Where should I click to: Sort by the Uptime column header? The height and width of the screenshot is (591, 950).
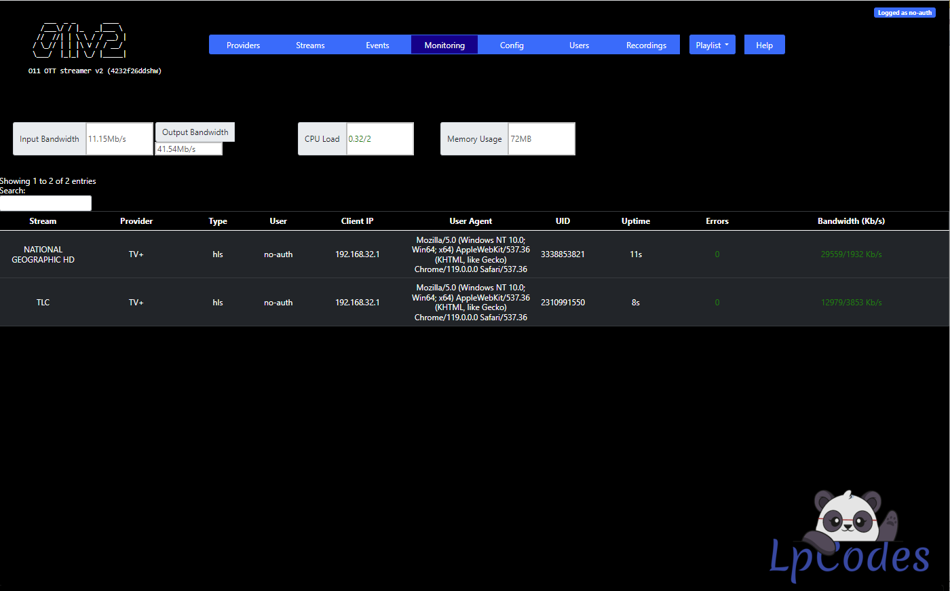(x=635, y=221)
